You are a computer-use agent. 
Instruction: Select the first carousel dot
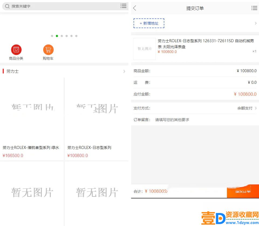click(x=52, y=36)
